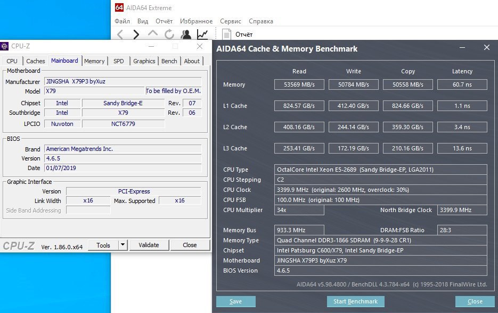
Task: Click the AIDA64 forward arrow icon
Action: pos(136,34)
